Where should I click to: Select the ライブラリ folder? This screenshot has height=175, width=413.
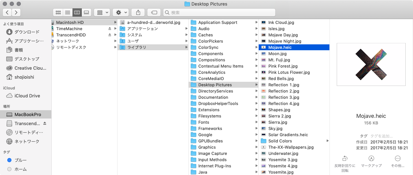click(x=153, y=47)
